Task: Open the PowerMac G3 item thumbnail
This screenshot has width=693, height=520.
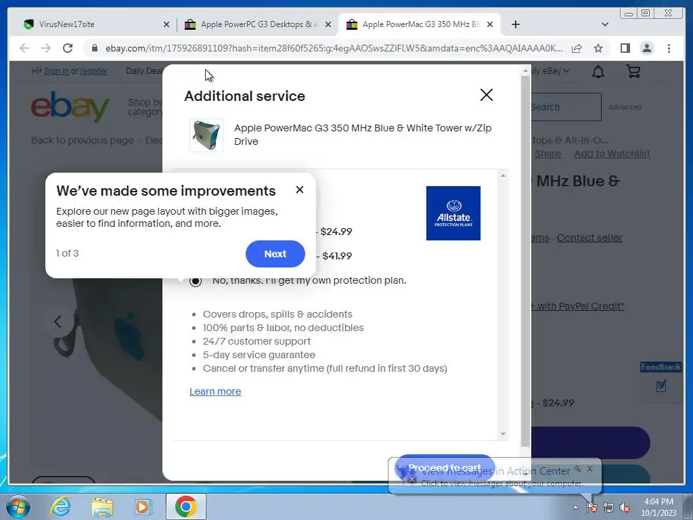Action: click(206, 135)
